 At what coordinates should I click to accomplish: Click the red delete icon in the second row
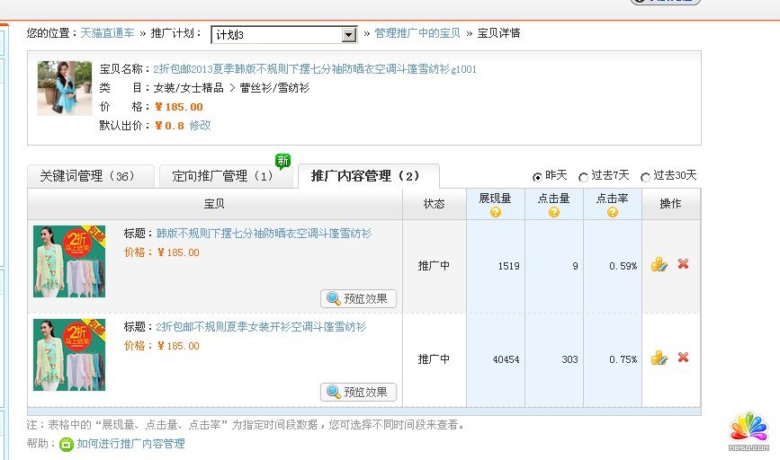click(x=683, y=358)
